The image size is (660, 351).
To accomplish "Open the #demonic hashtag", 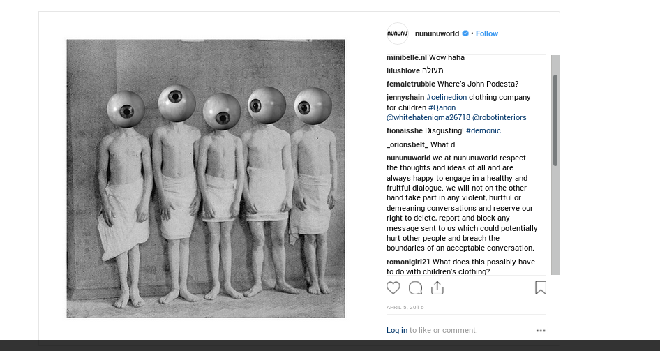I will pos(483,131).
